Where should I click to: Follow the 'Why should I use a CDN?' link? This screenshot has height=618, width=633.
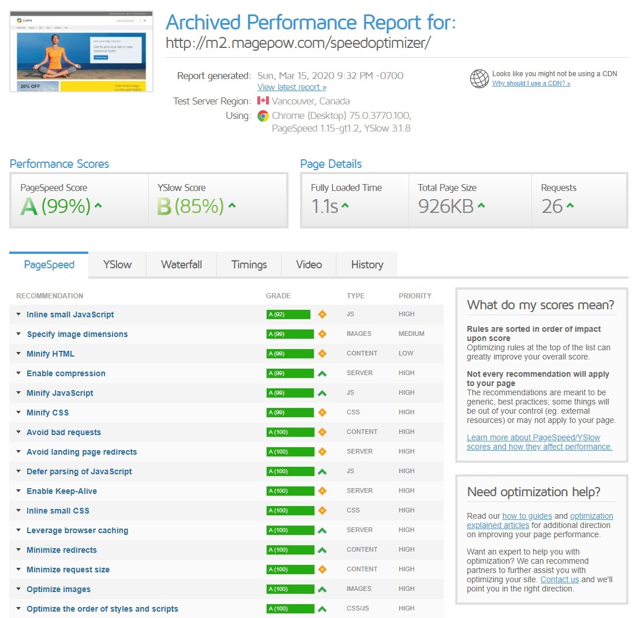[x=531, y=84]
